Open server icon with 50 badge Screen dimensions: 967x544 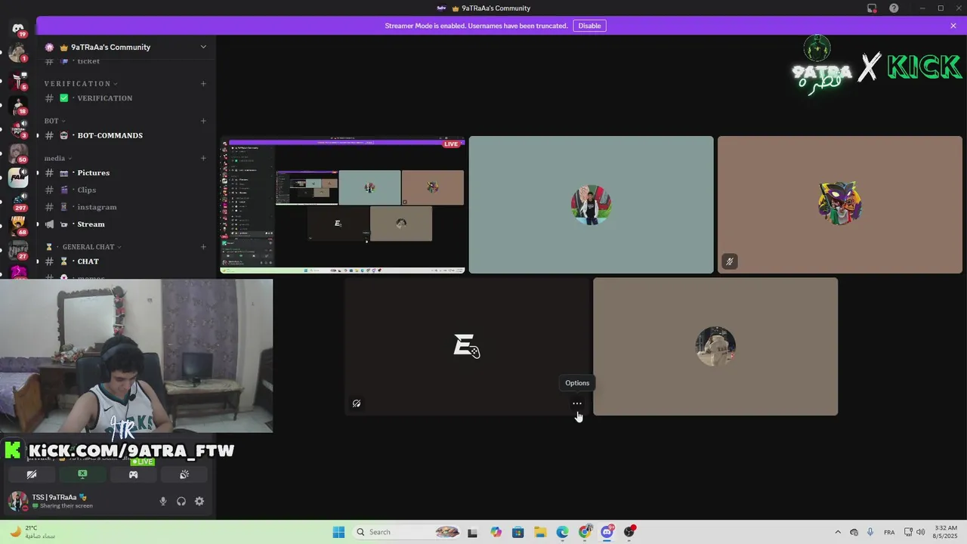coord(18,153)
